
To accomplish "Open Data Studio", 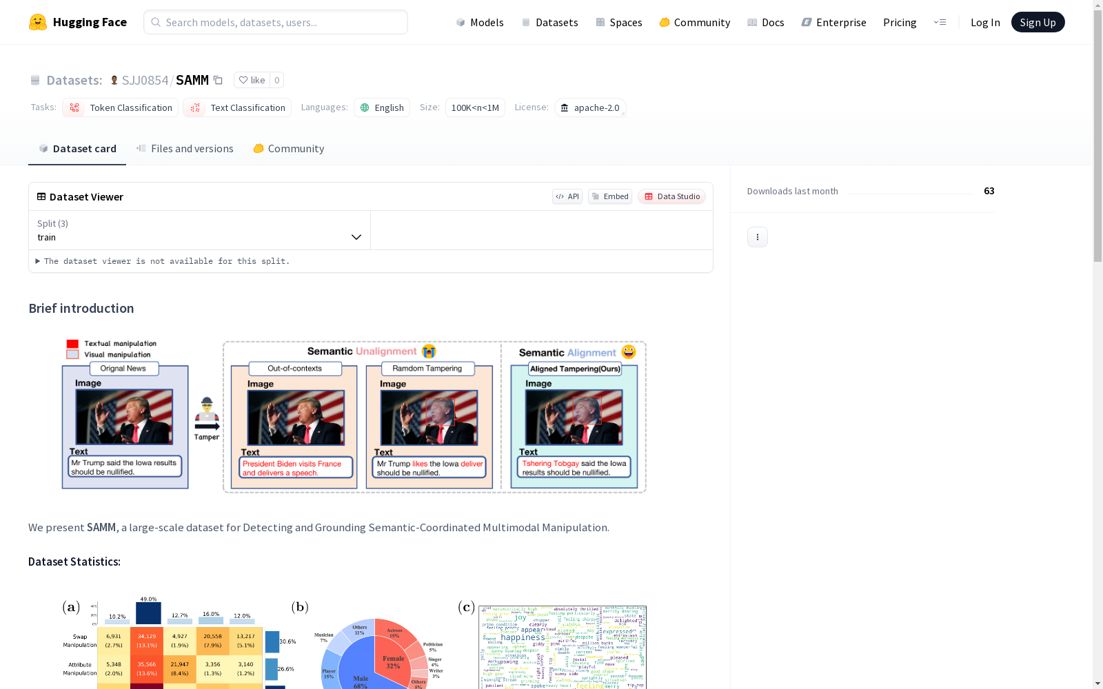I will [x=671, y=196].
